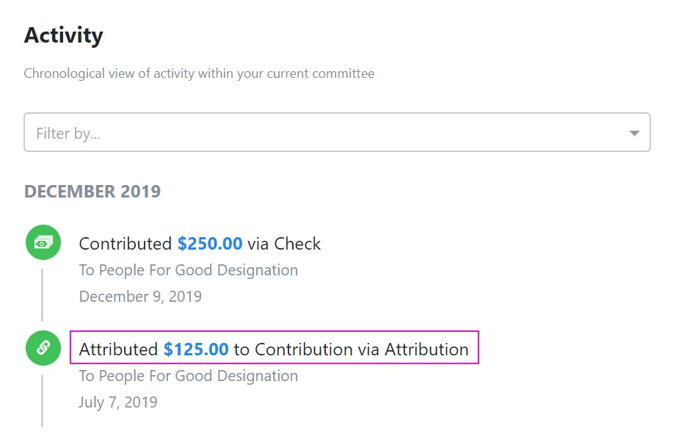Click the $125.00 attribution amount link
Screen dimensions: 673x442
coord(196,349)
